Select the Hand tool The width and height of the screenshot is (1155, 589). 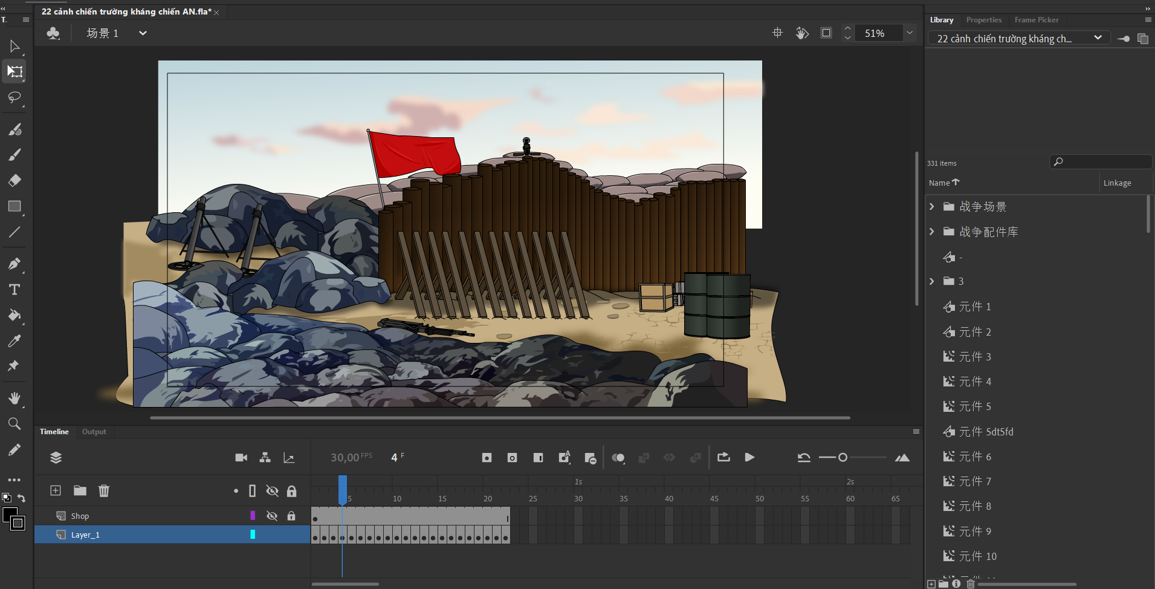tap(15, 398)
